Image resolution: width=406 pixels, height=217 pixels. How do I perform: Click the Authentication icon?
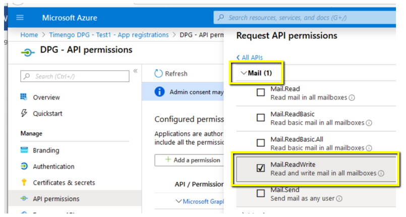(x=24, y=167)
